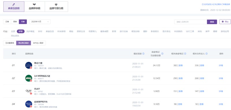This screenshot has width=231, height=110.
Task: Click help icon beside 最近投放 column header
Action: 143,54
